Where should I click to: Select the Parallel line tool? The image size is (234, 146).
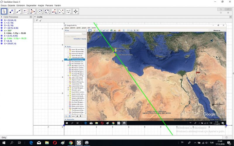tap(25, 11)
